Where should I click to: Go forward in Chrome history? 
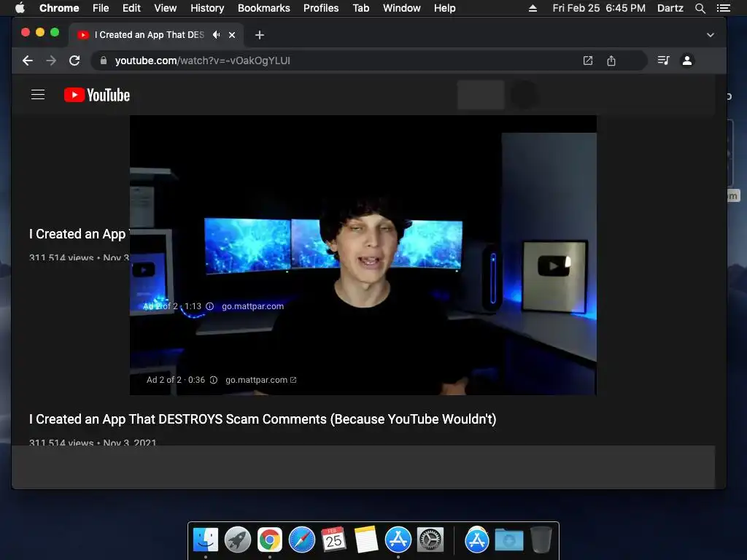click(x=51, y=61)
